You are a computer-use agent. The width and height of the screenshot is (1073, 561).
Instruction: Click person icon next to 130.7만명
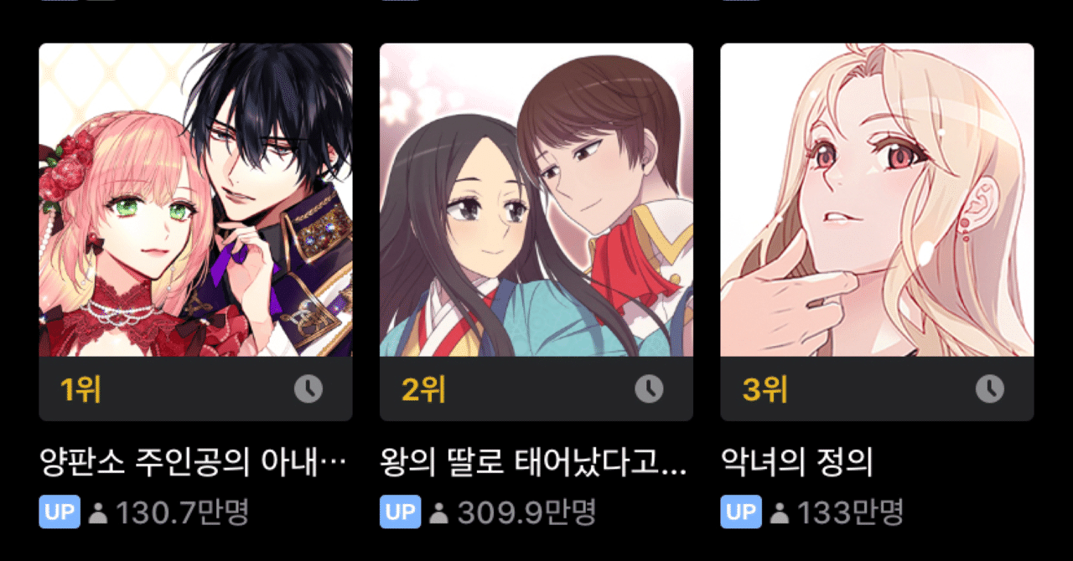[98, 512]
